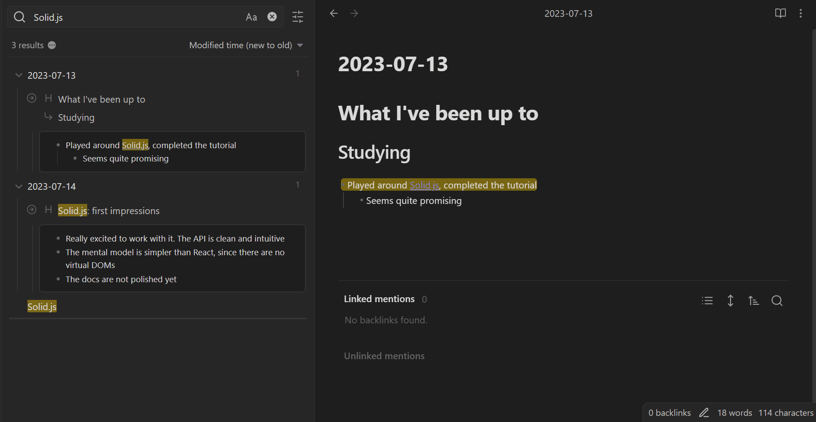The width and height of the screenshot is (816, 422).
Task: Click 18 words in status bar
Action: point(735,413)
